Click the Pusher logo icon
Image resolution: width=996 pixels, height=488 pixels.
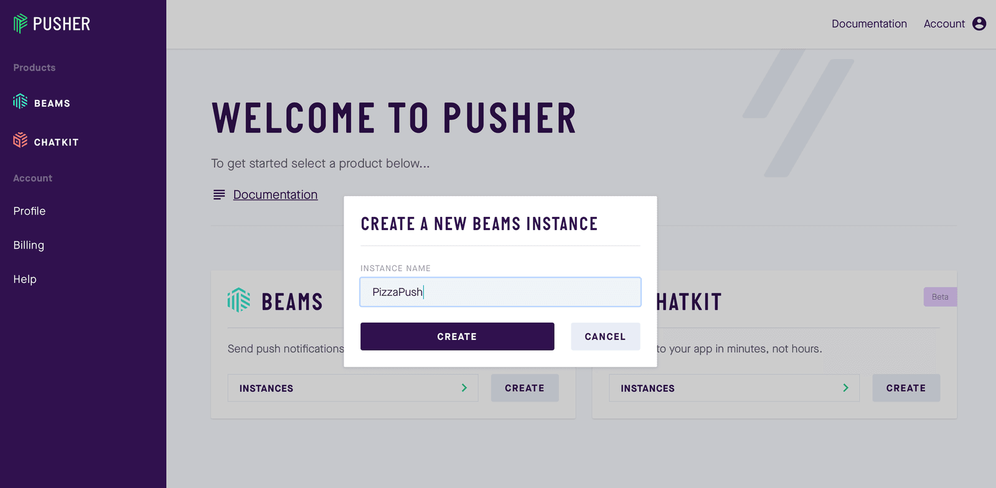[21, 24]
